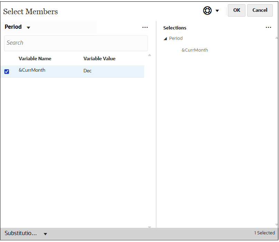Open the Period dimension dropdown

(28, 27)
